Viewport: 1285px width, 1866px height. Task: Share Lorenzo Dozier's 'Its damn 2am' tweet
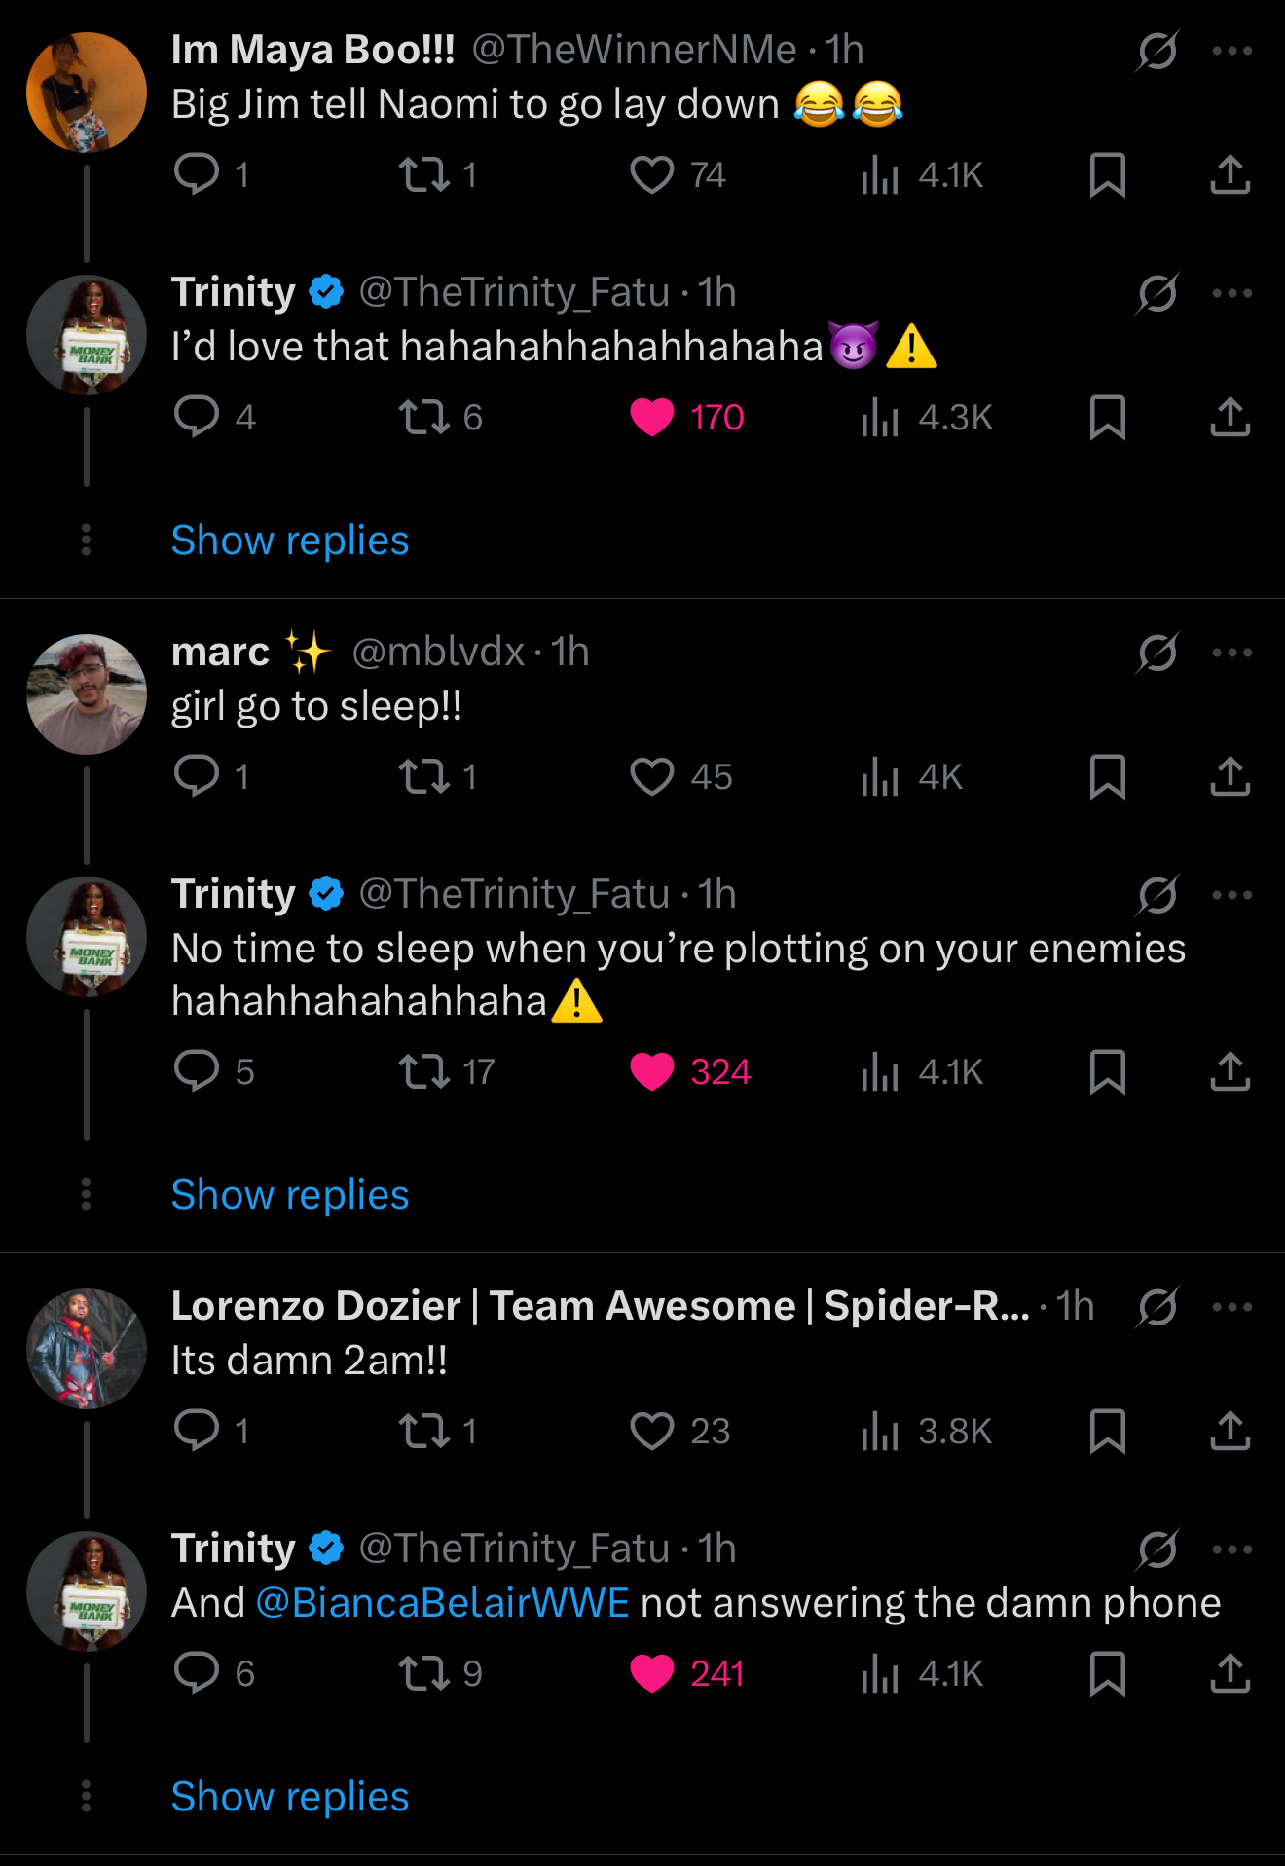1230,1432
